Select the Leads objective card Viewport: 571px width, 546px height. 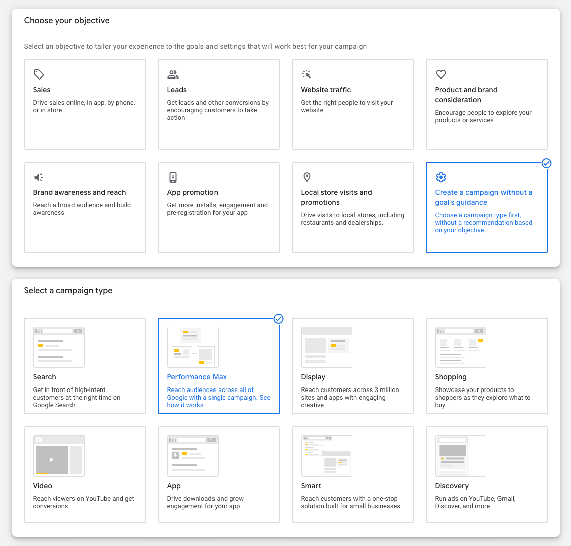219,105
